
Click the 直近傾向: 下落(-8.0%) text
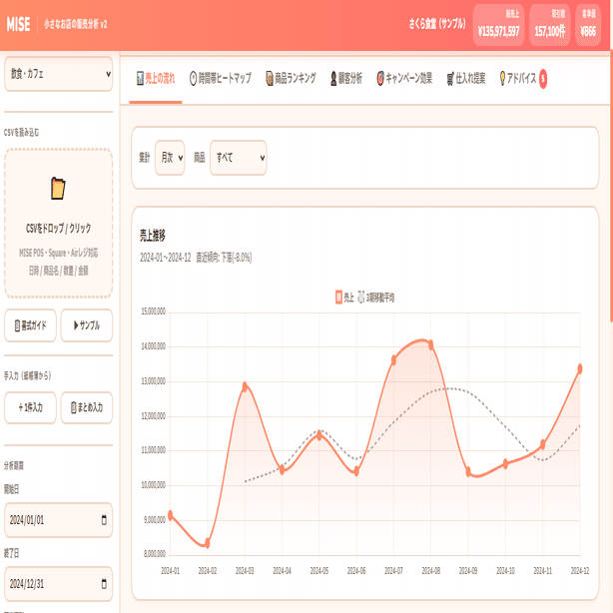(224, 258)
